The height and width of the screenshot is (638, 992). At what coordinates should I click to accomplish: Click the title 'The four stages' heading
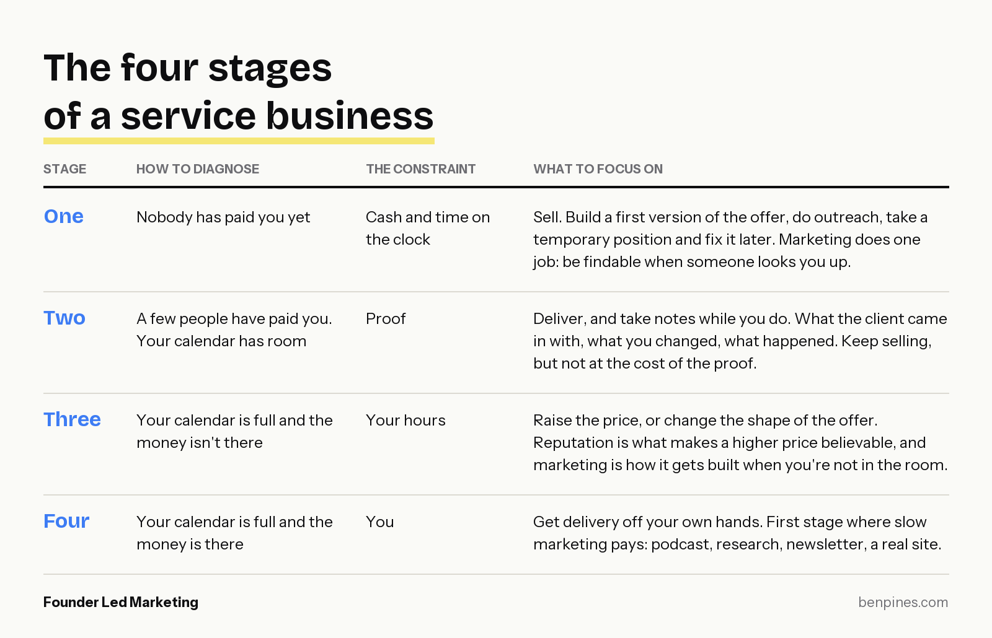[188, 68]
